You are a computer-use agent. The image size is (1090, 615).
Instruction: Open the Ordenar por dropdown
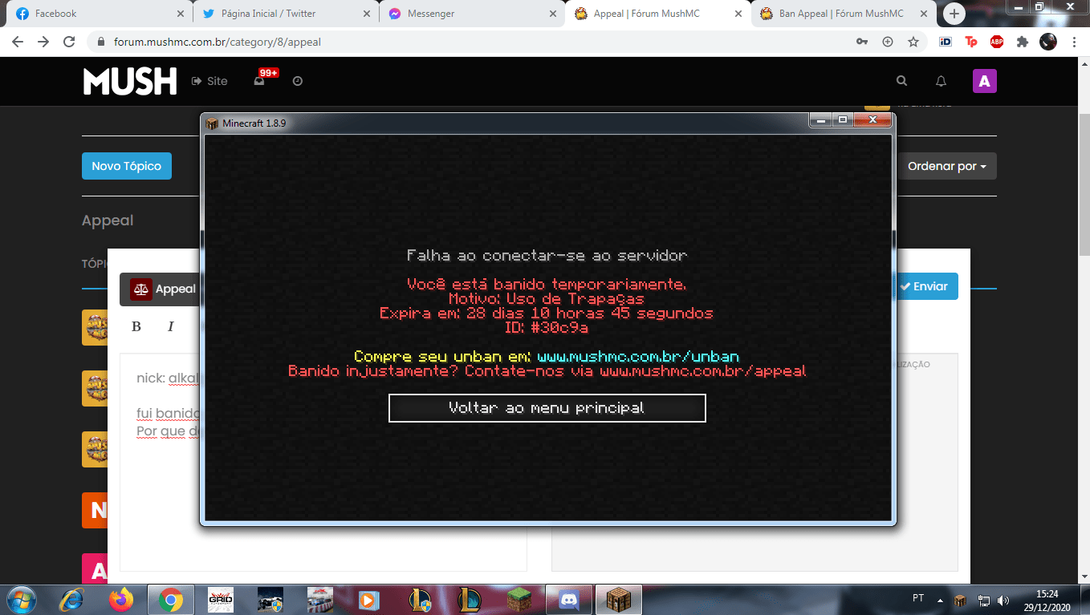[946, 166]
